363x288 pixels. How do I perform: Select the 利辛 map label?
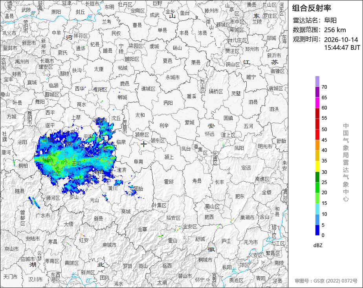164,126
